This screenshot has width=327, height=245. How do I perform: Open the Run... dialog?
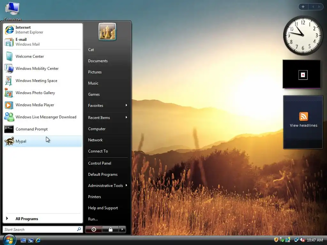coord(108,219)
